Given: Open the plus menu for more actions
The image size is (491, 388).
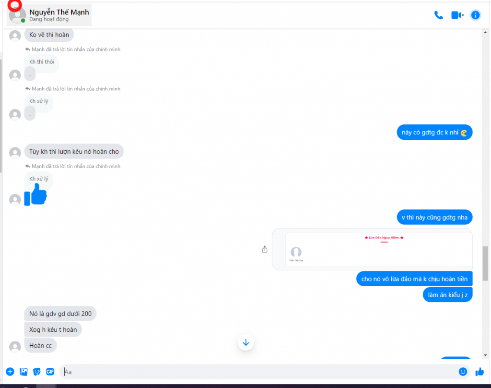Looking at the screenshot, I should (10, 372).
